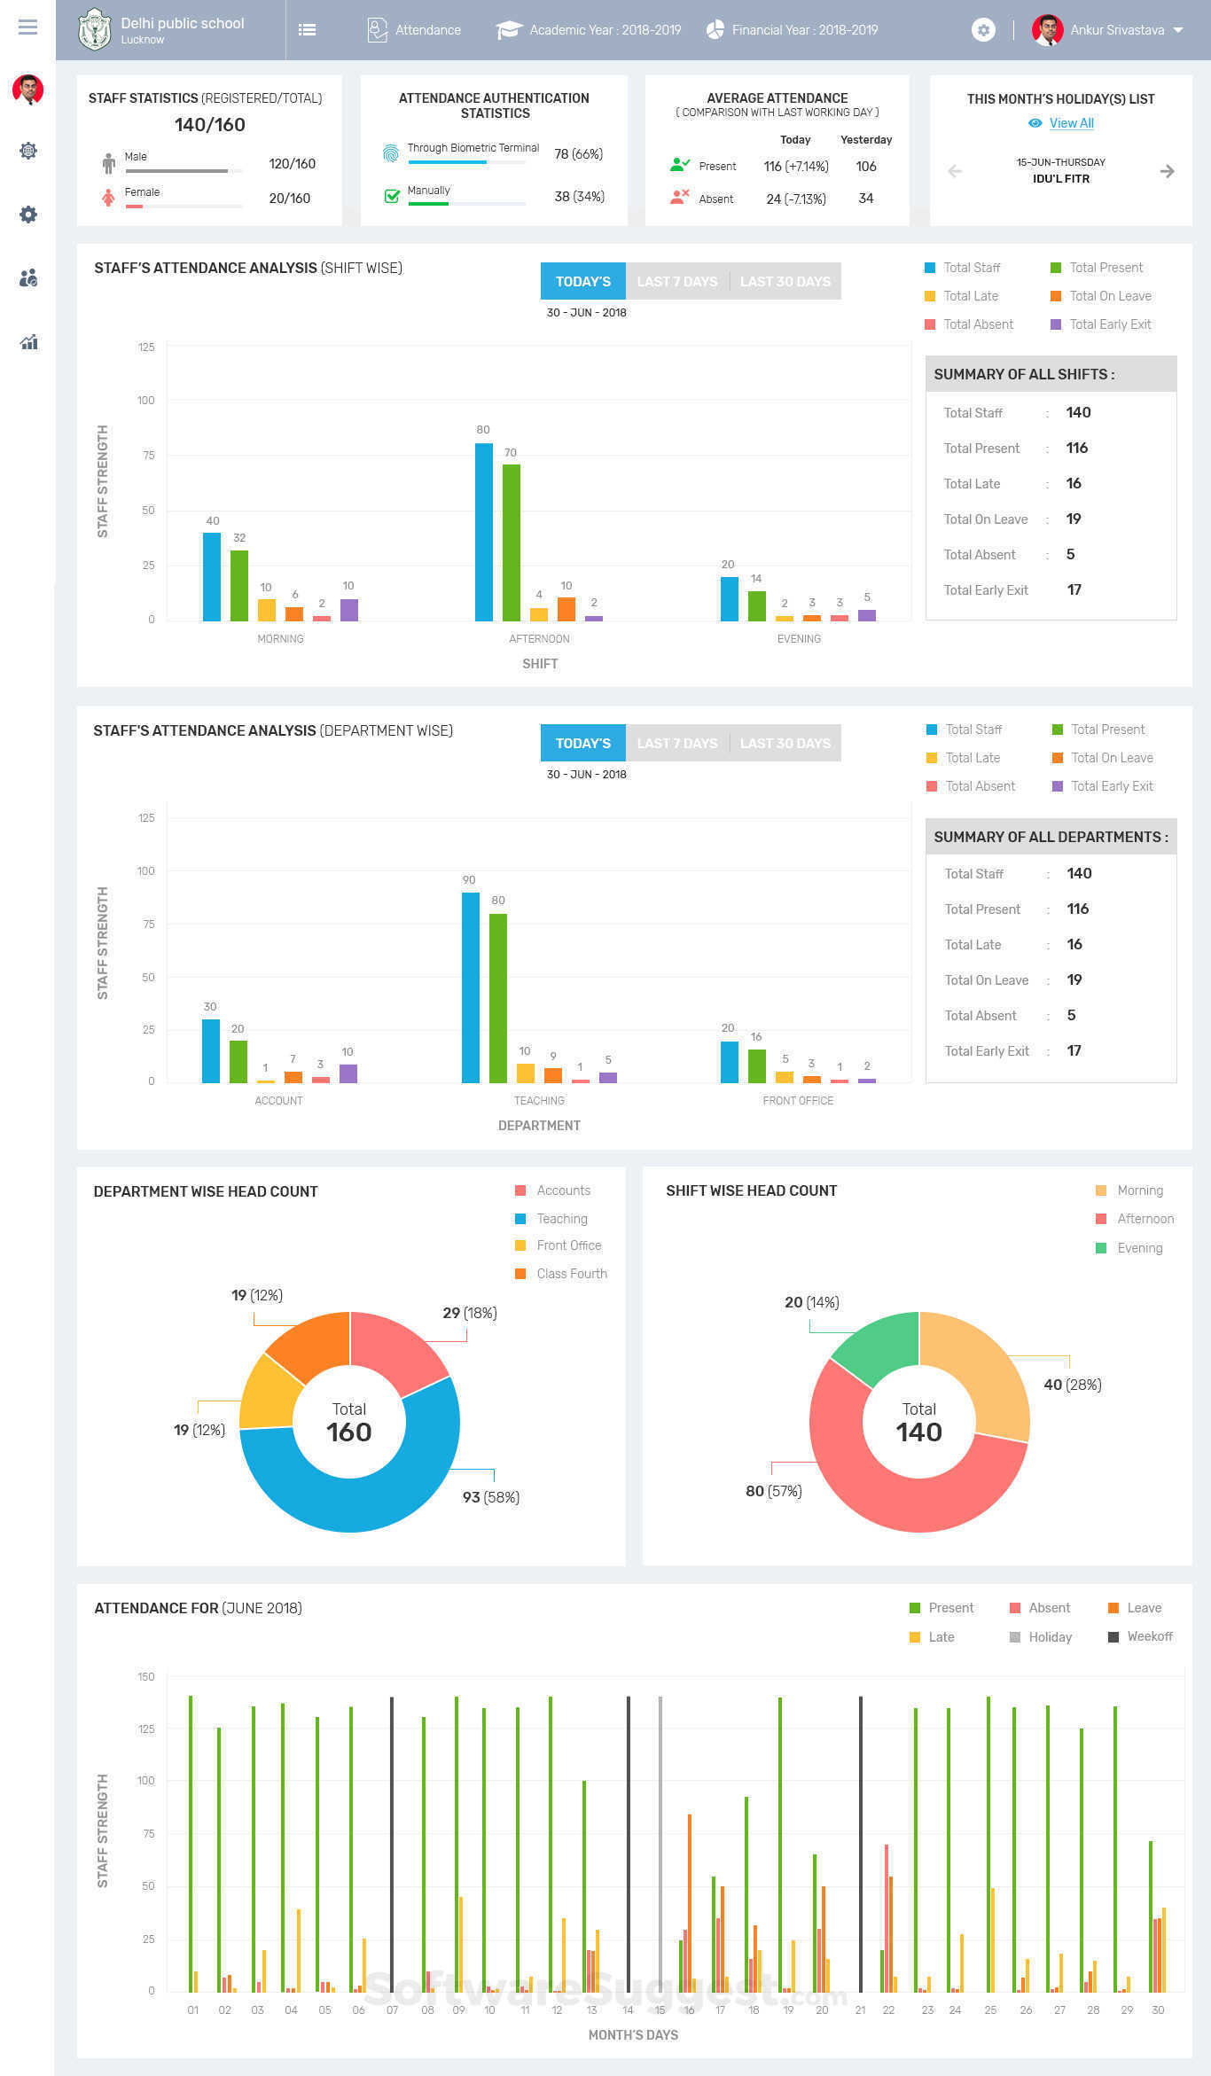Open the Attendance module icon
This screenshot has height=2076, width=1211.
click(377, 30)
